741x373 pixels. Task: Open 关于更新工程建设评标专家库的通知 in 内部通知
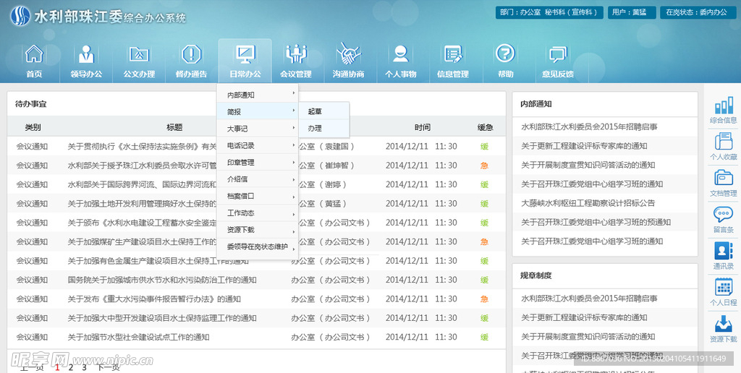pos(584,146)
